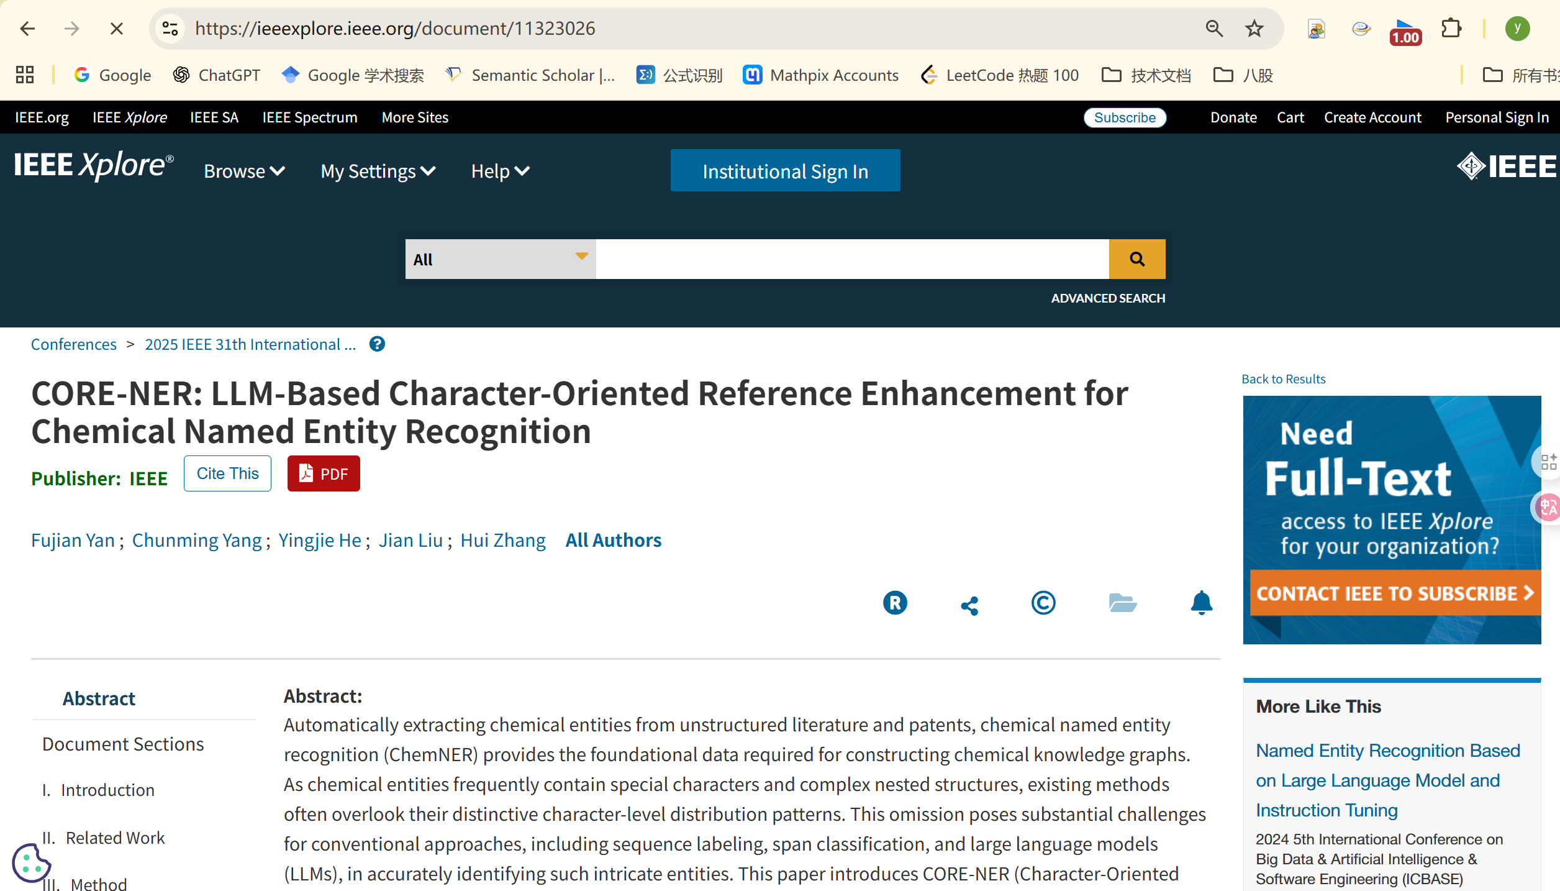This screenshot has width=1560, height=891.
Task: Expand the Help dropdown menu
Action: (x=500, y=171)
